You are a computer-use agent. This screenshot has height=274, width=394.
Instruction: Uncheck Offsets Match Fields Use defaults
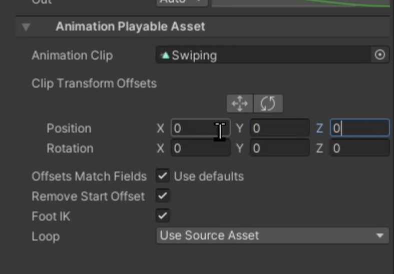coord(163,176)
